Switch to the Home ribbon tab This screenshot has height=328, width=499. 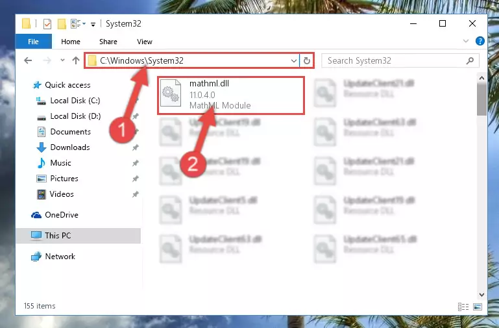pyautogui.click(x=71, y=42)
